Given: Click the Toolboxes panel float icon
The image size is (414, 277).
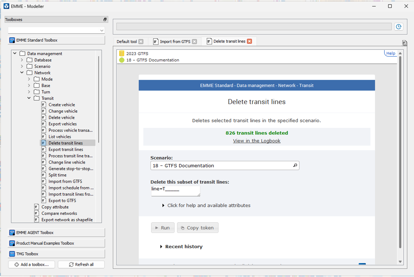Looking at the screenshot, I should tap(105, 19).
